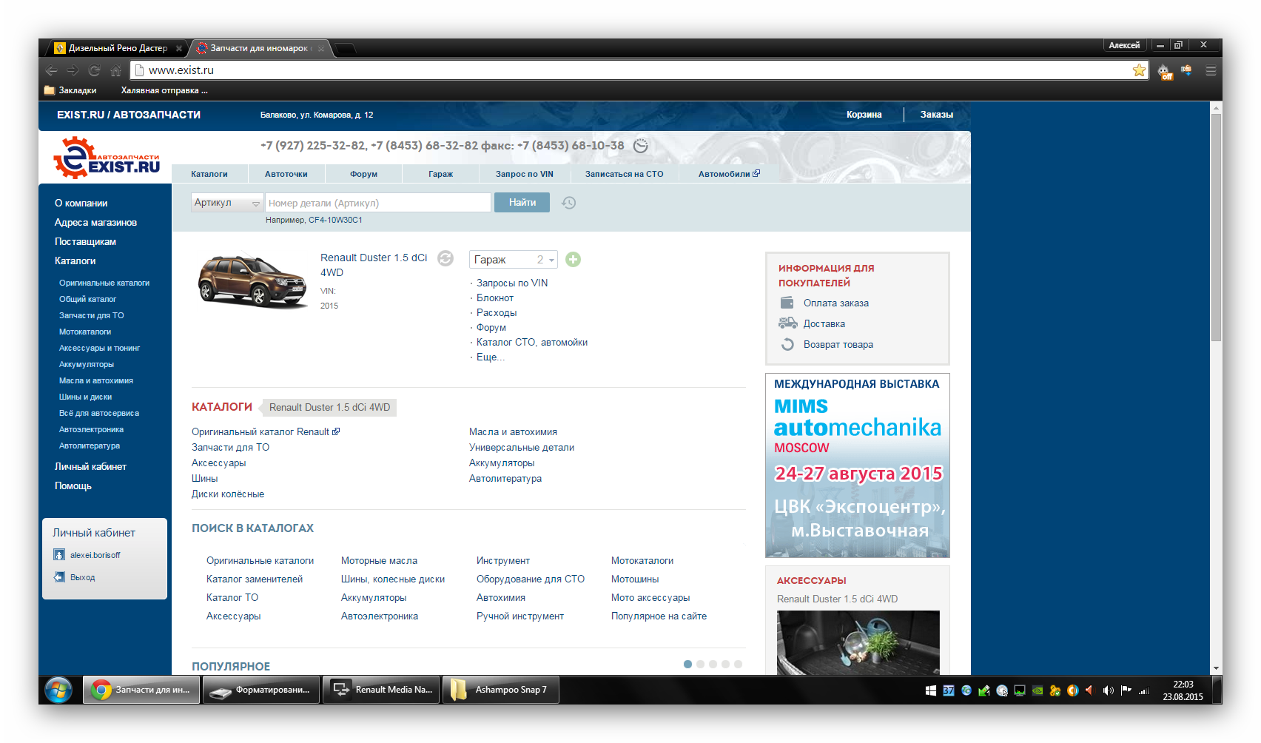Bookmark page with the star icon
This screenshot has height=743, width=1261.
(1139, 70)
